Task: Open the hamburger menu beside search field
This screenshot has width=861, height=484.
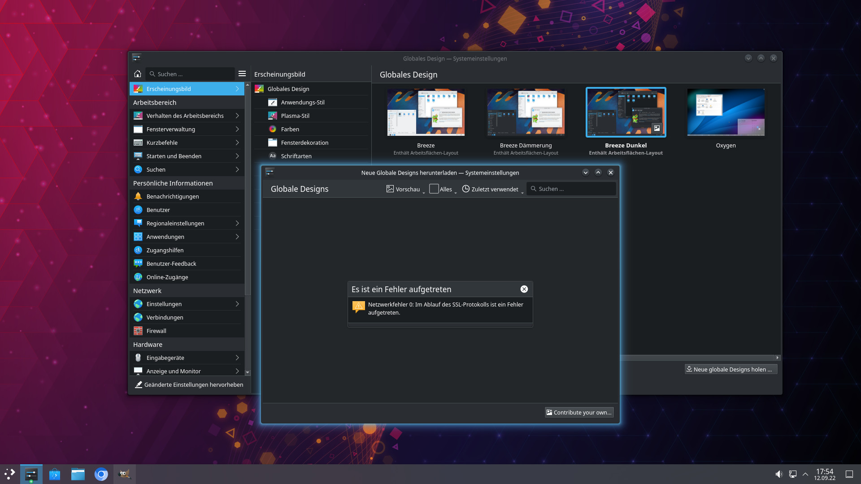Action: click(x=242, y=74)
